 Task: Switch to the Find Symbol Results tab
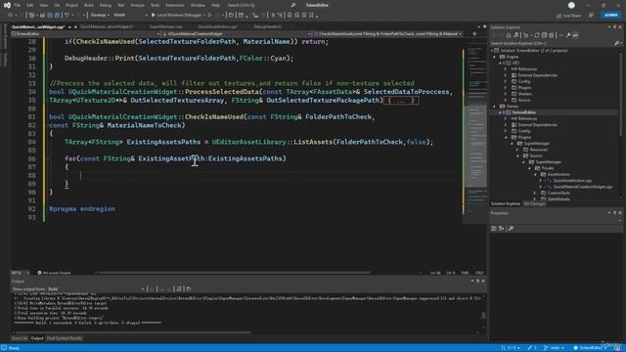click(65, 338)
